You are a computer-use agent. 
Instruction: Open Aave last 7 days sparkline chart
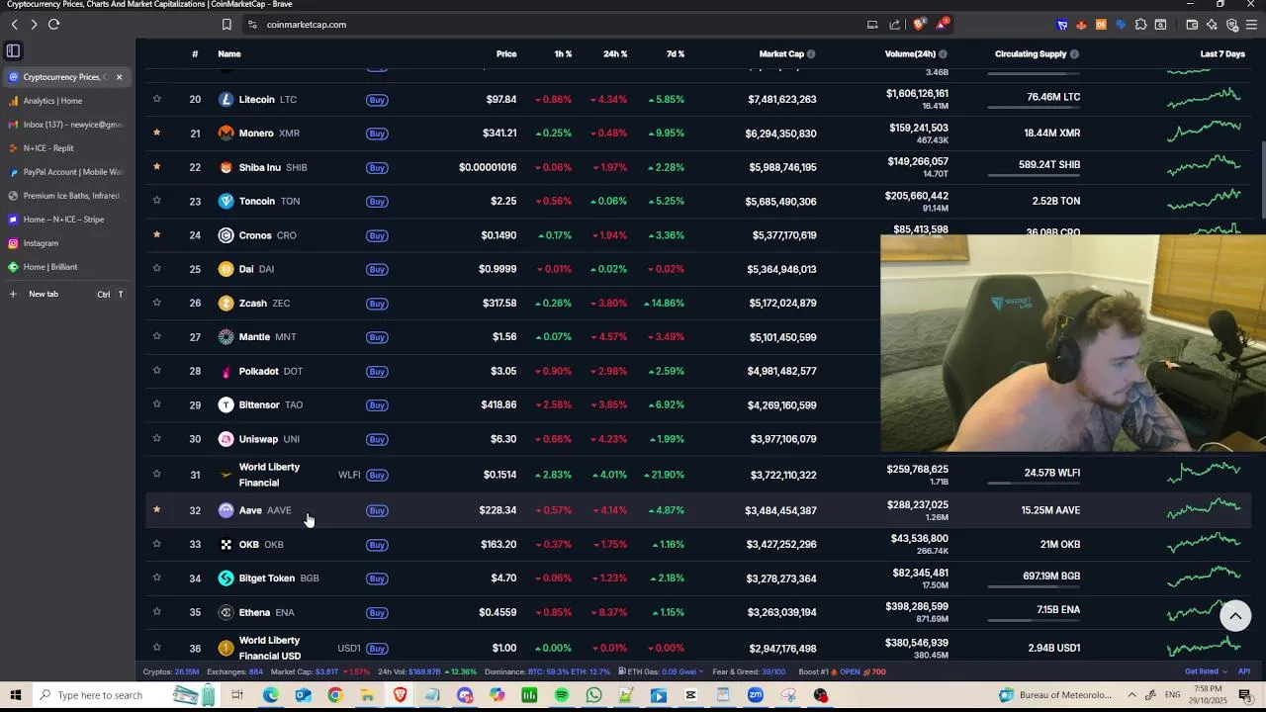point(1204,507)
